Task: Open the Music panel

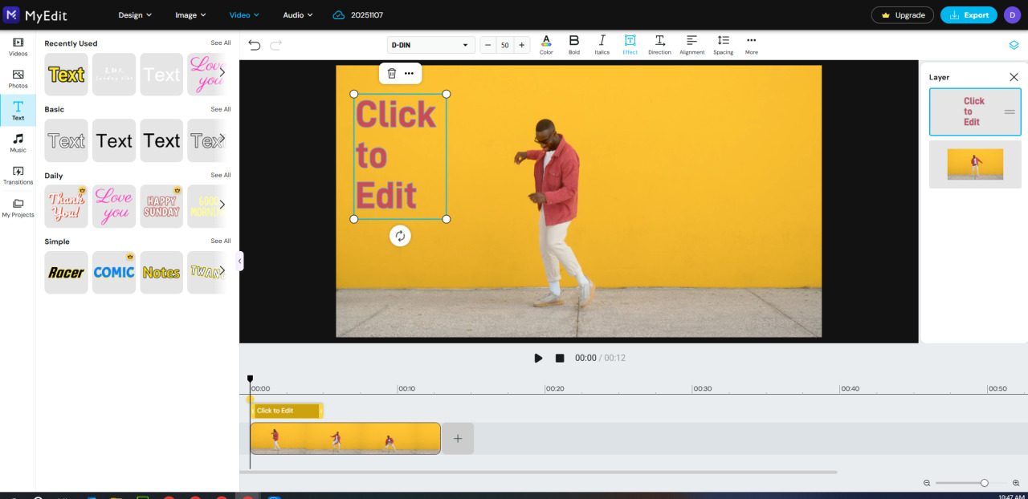Action: (x=18, y=144)
